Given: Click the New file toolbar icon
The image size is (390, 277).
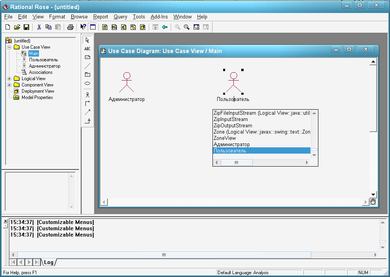Looking at the screenshot, I should coord(8,27).
